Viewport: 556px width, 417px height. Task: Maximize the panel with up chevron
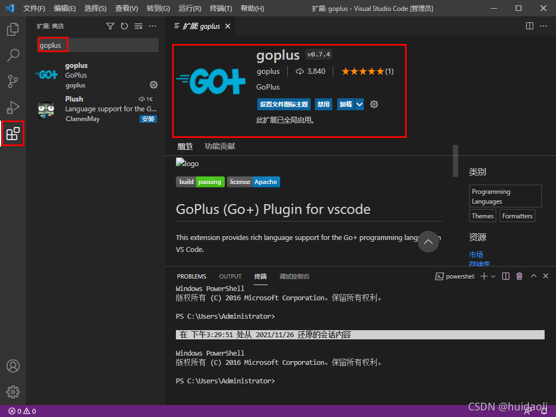coord(534,276)
